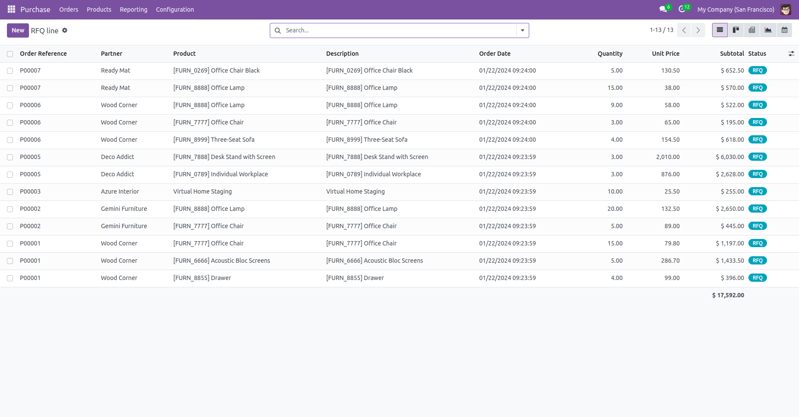
Task: Check the Office Chair Black row checkbox
Action: (10, 71)
